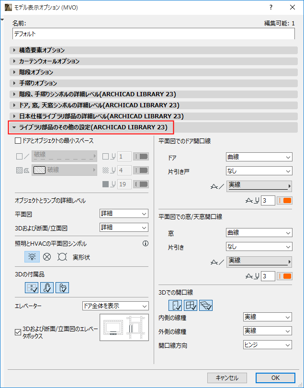Click the help question mark in title bar

271,7
